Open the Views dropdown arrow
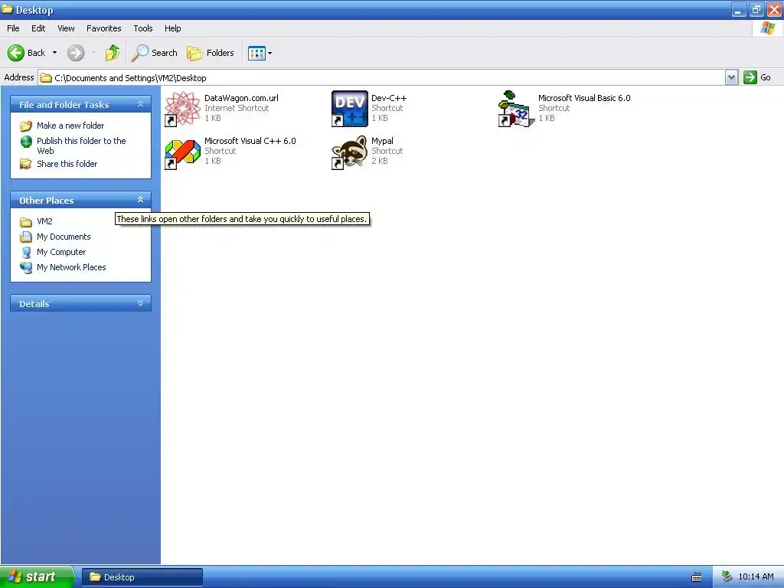This screenshot has width=784, height=588. (x=270, y=53)
